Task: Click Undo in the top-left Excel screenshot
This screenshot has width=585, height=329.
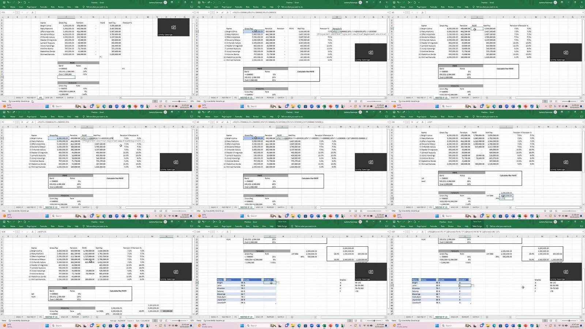Action: (x=8, y=2)
